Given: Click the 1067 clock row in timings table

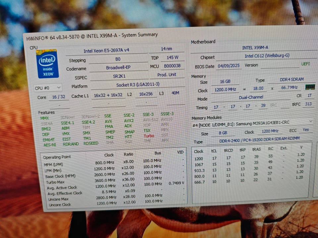Looking at the screenshot, I should tap(249, 163).
